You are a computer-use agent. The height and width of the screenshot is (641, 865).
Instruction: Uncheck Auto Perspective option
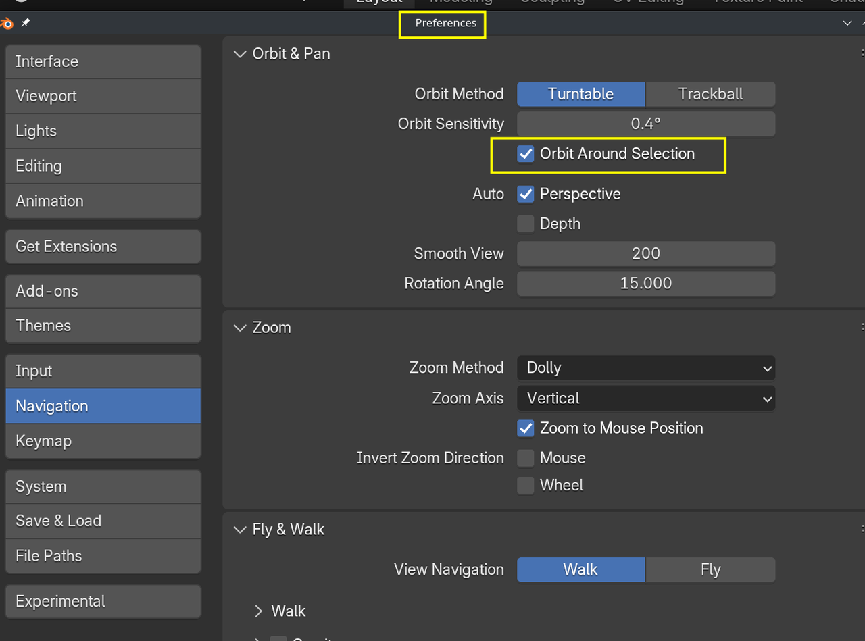526,195
